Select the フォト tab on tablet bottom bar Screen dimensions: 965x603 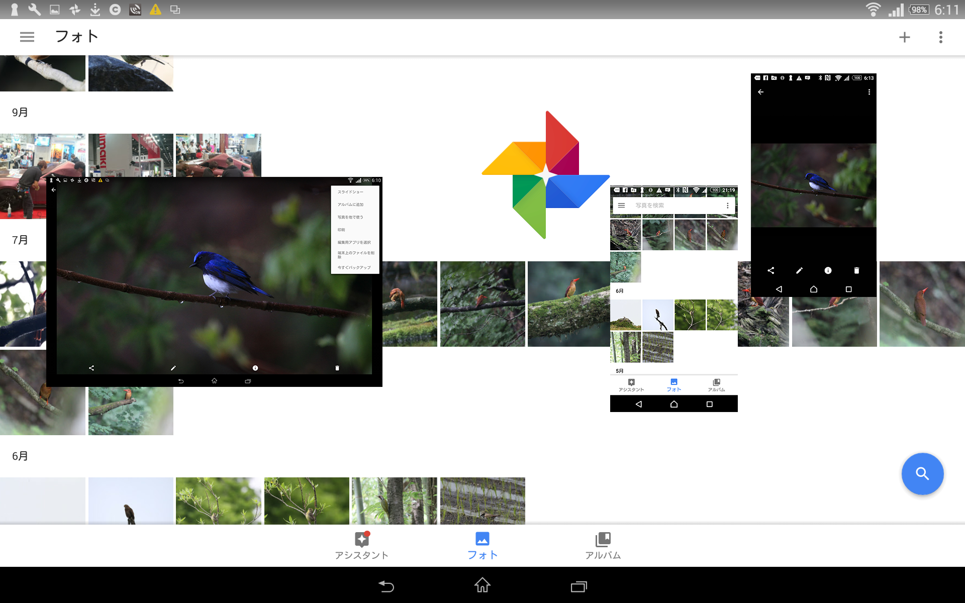482,546
